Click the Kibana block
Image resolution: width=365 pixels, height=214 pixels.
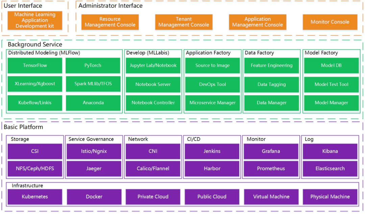[x=330, y=151]
